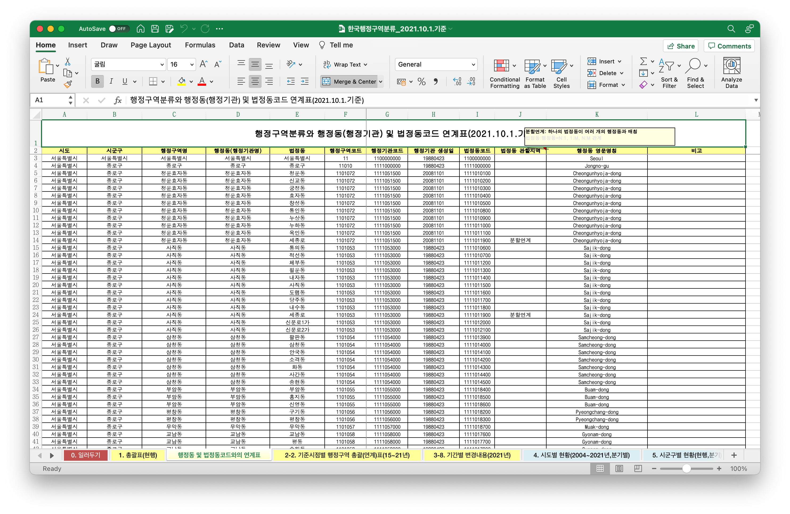Click the Undo arrow icon
Viewport: 790px width, 514px height.
184,29
